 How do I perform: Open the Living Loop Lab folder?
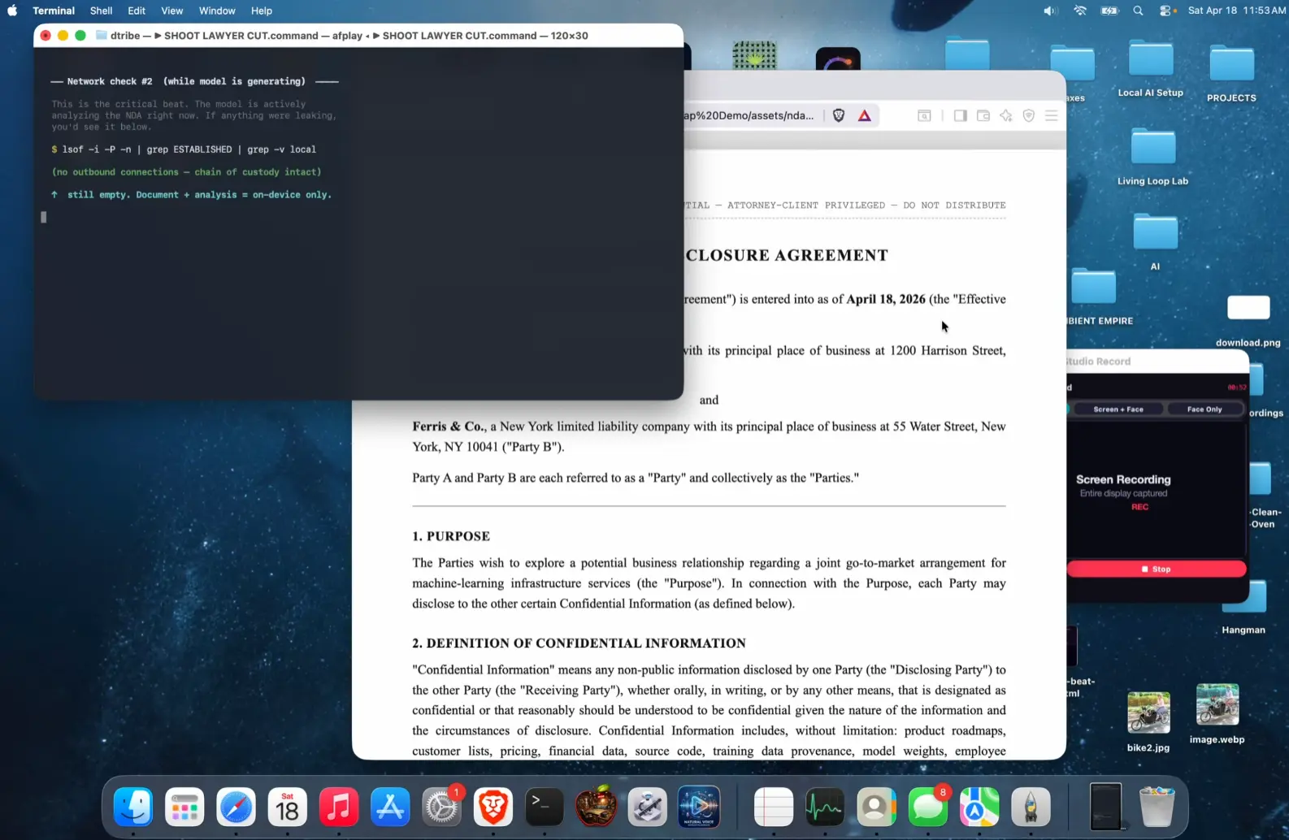click(1152, 148)
